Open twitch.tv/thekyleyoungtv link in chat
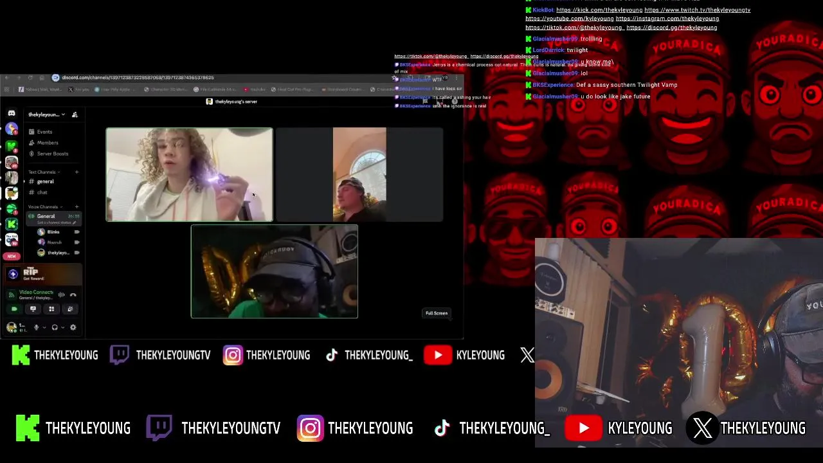 (697, 10)
